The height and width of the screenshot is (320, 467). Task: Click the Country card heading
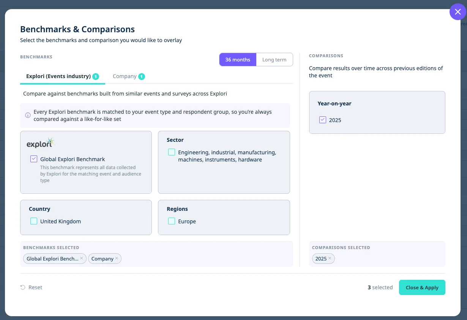[39, 209]
